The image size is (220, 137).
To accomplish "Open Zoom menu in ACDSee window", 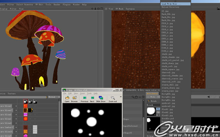I will [x=82, y=93].
